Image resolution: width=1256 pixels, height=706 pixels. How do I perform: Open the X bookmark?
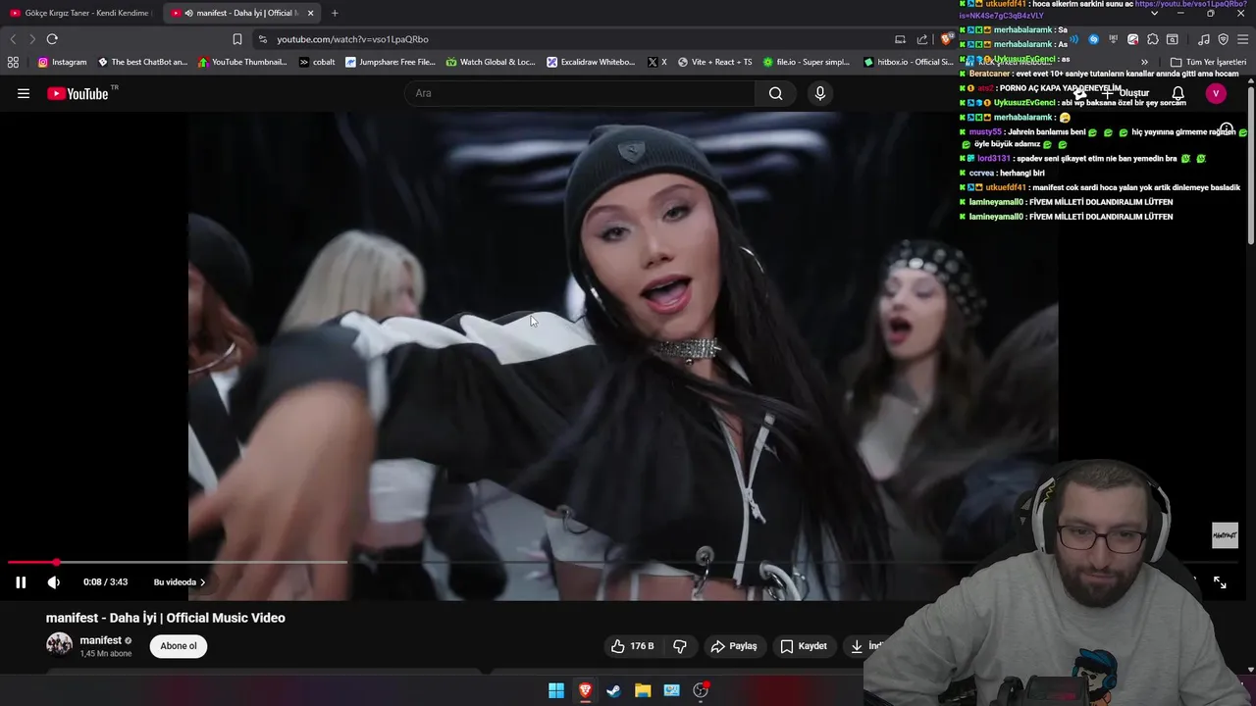(x=657, y=62)
